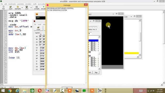Click the Load button in emulator window
This screenshot has width=165, height=93.
click(38, 28)
